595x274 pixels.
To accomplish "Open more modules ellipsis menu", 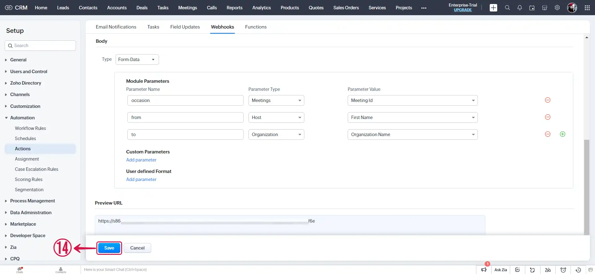I will coord(424,8).
